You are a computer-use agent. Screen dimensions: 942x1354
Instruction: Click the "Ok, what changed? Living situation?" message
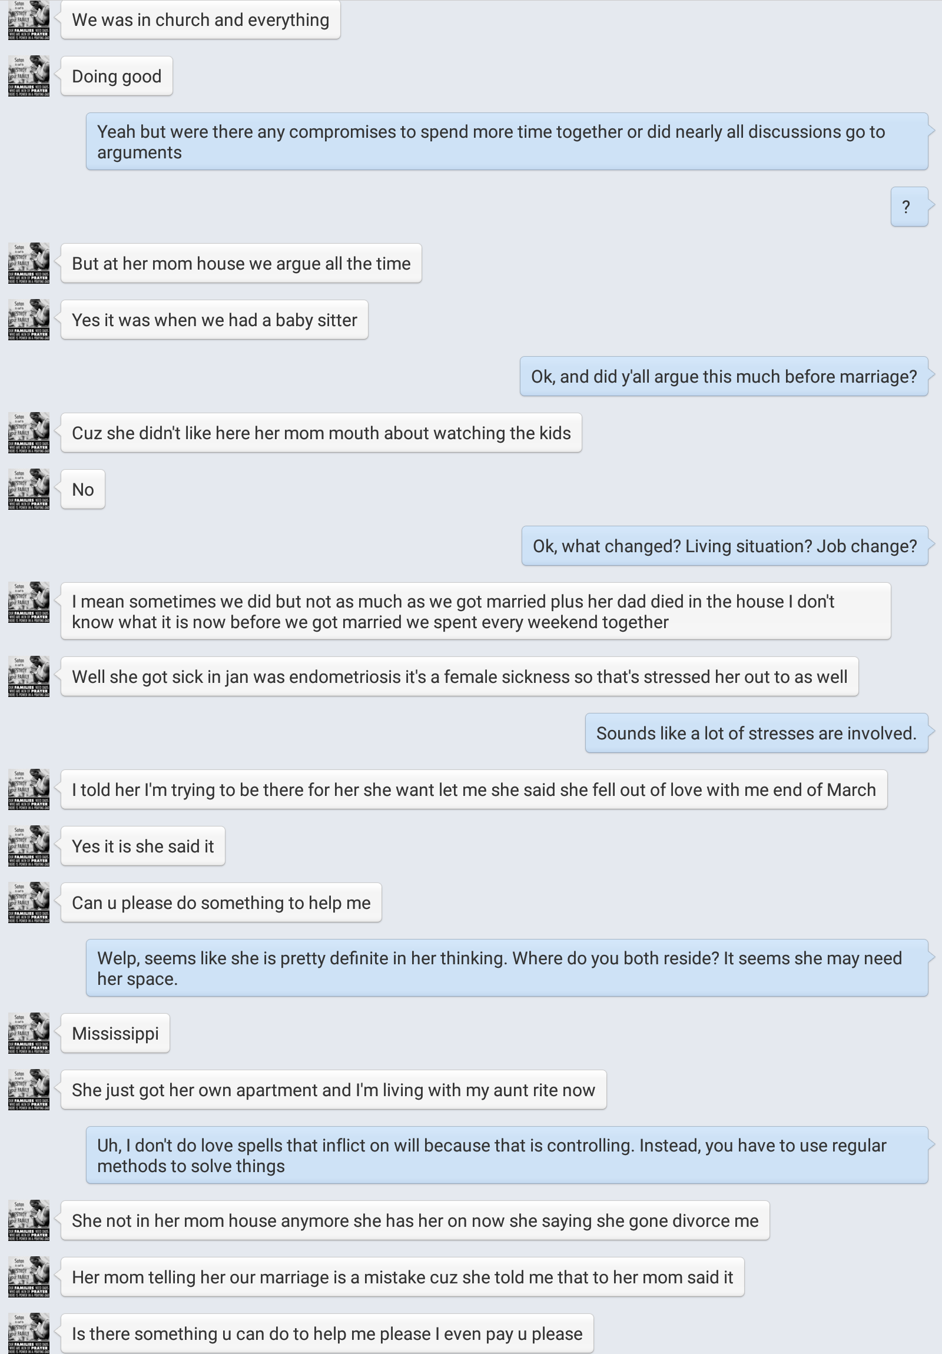point(724,546)
